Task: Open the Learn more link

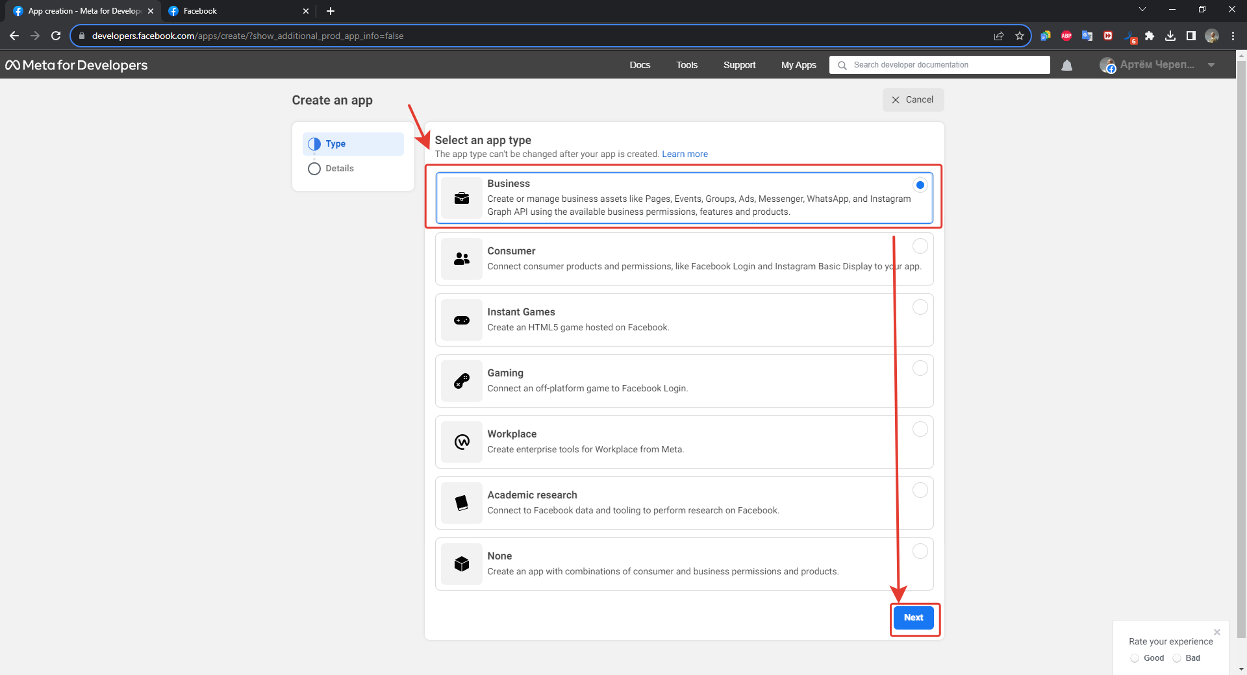Action: (685, 154)
